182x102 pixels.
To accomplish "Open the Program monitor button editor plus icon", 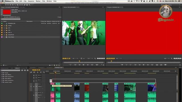I will tap(180, 65).
